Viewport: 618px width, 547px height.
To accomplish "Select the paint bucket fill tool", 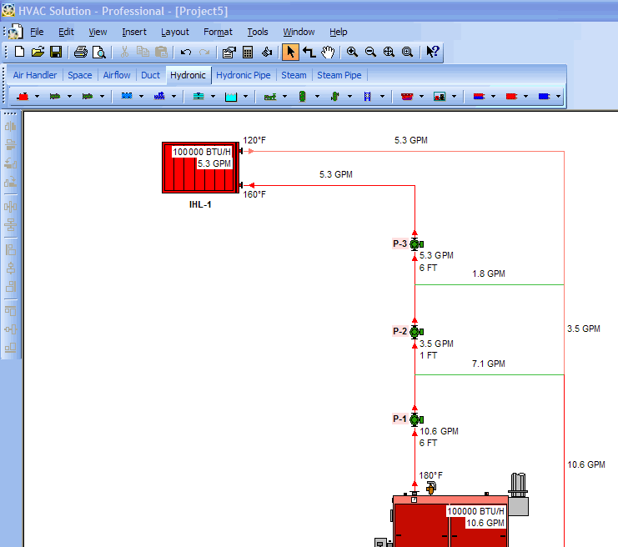I will [267, 52].
